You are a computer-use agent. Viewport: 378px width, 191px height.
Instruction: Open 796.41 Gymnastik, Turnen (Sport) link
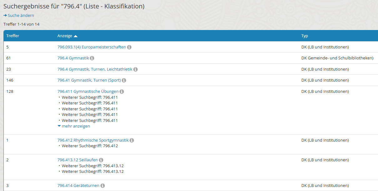(x=89, y=80)
